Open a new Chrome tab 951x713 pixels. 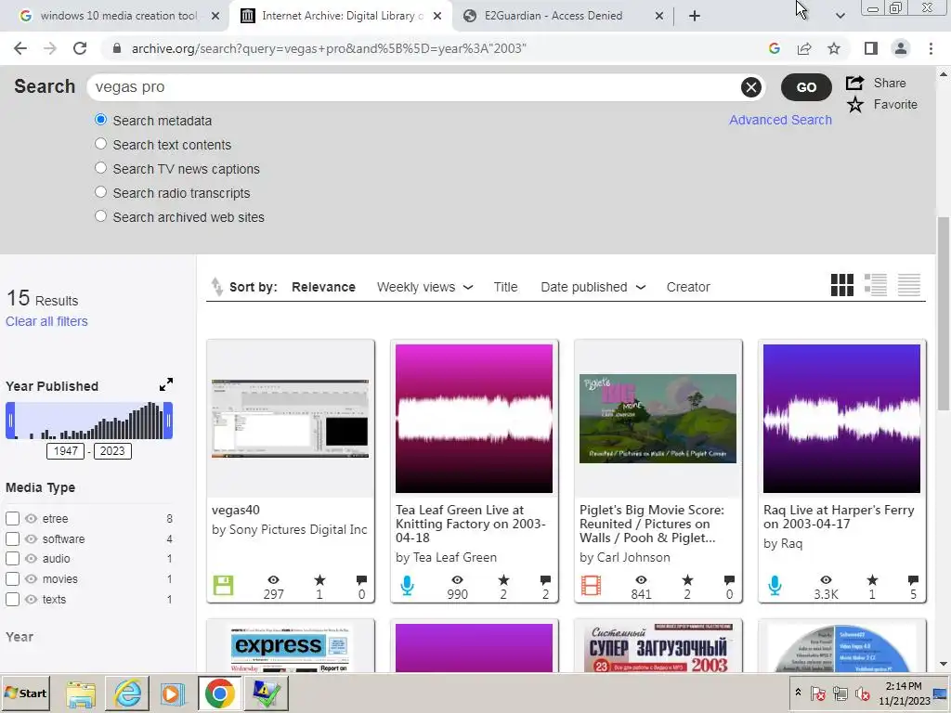(x=695, y=16)
